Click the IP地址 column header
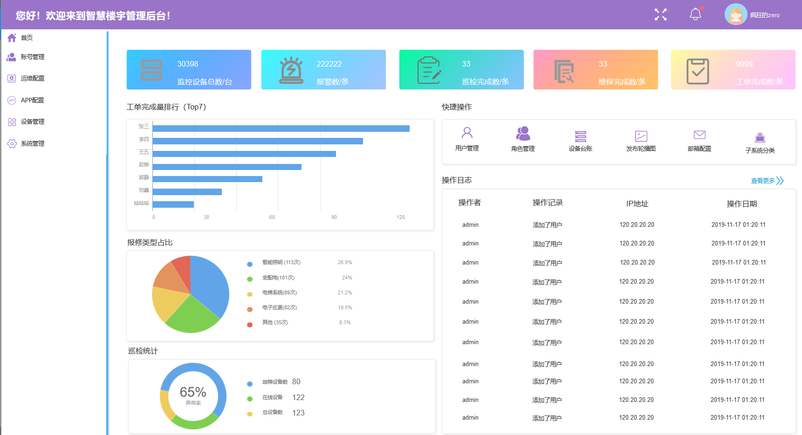Viewport: 802px width, 435px height. pyautogui.click(x=637, y=204)
